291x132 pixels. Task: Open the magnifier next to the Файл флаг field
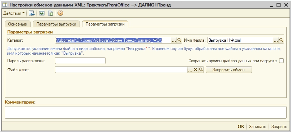pyautogui.click(x=201, y=70)
